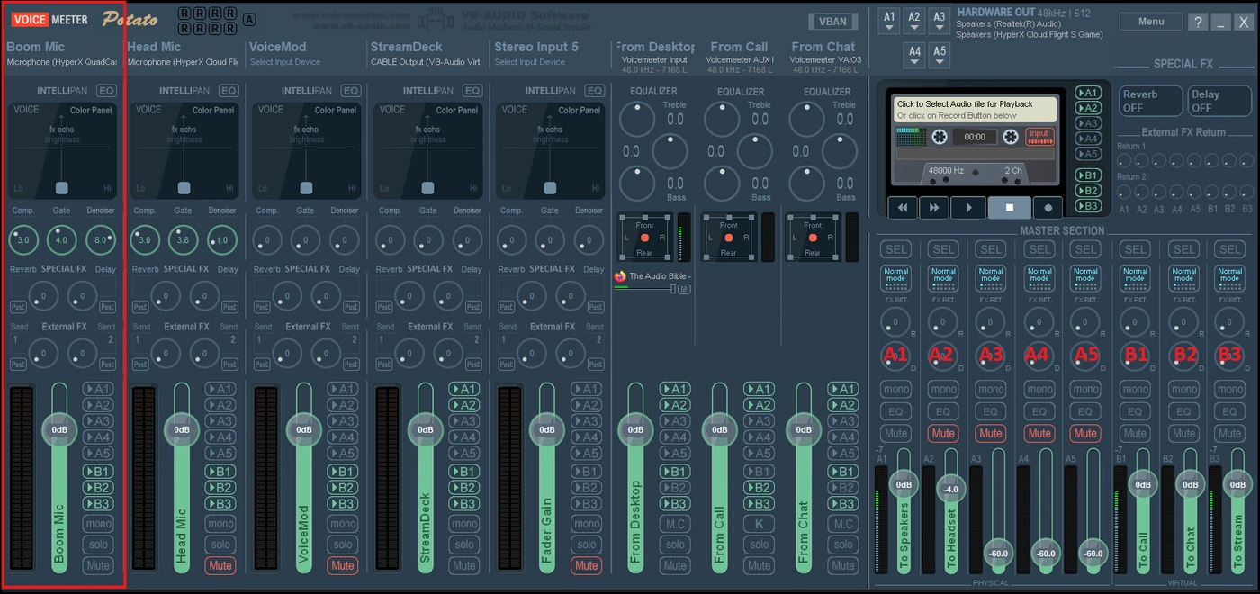Open the EQ on Head Mic strip
The image size is (1260, 594).
click(229, 91)
